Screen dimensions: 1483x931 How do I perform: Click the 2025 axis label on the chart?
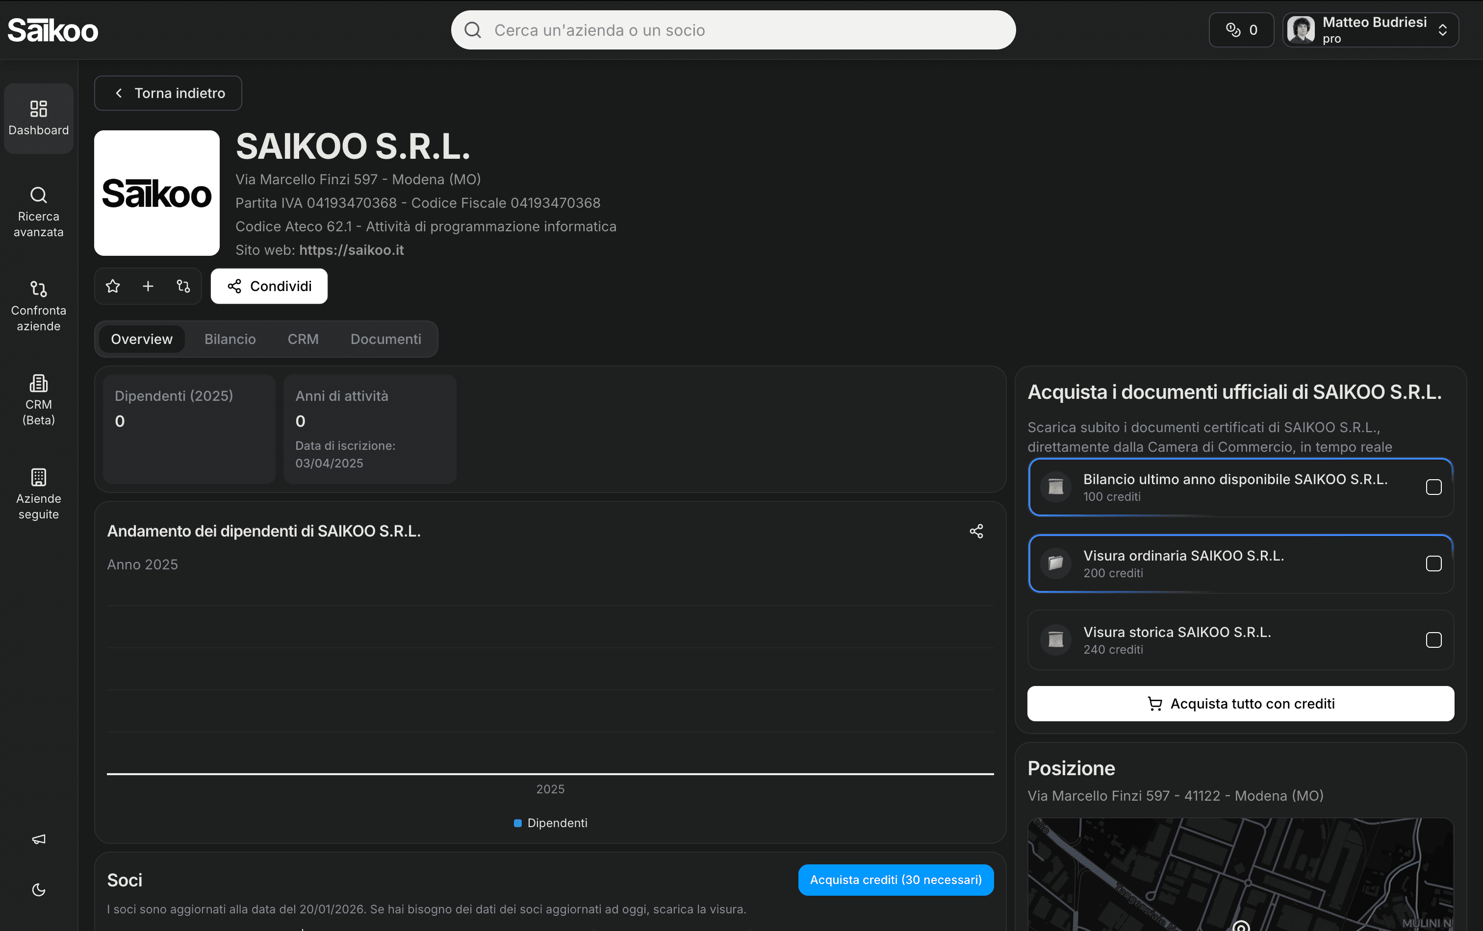(x=551, y=789)
